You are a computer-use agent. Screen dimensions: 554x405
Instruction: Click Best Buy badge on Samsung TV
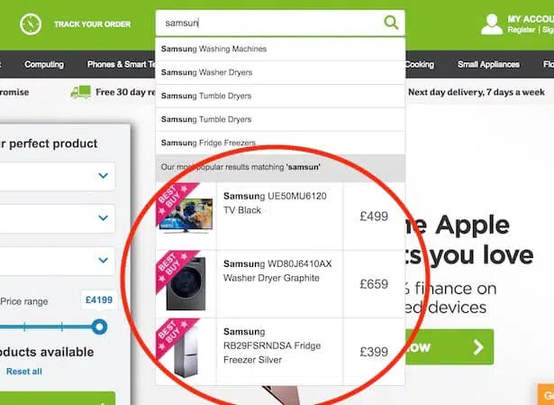click(173, 200)
